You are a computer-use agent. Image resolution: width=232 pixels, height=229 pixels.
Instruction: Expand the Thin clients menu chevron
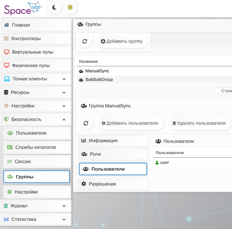[x=64, y=79]
